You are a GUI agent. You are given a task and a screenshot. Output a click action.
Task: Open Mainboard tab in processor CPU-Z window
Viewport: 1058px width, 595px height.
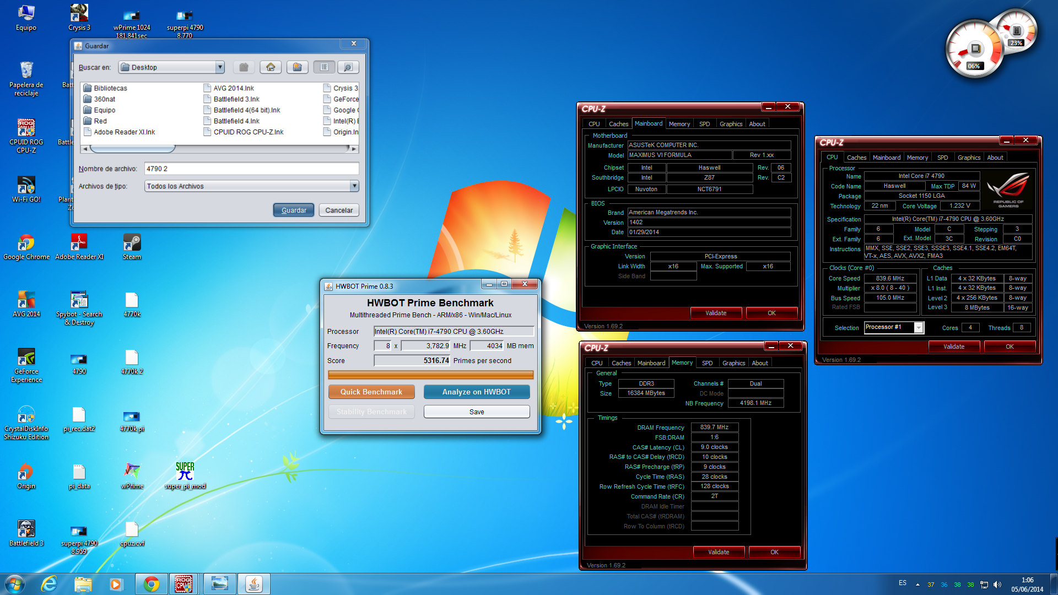click(x=887, y=158)
